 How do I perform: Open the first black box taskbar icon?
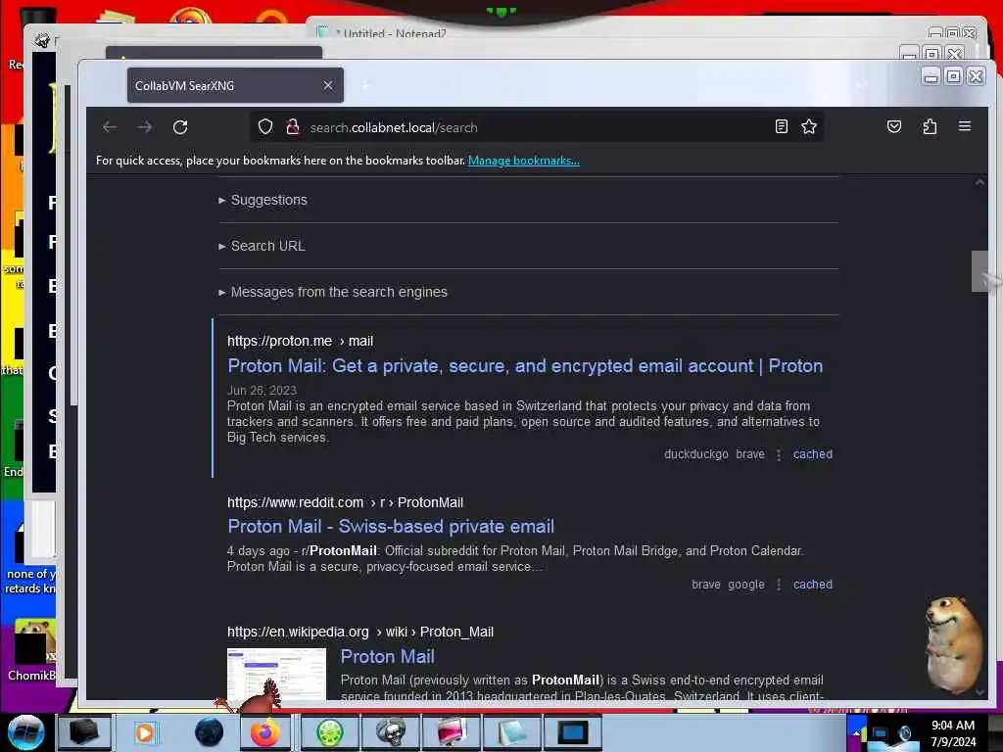[x=84, y=732]
